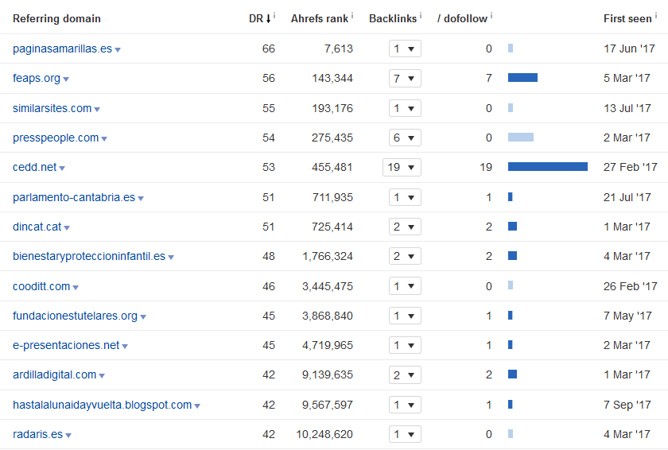This screenshot has height=450, width=668.
Task: Open backlinks dropdown showing 6 for presspeople.com
Action: click(405, 138)
